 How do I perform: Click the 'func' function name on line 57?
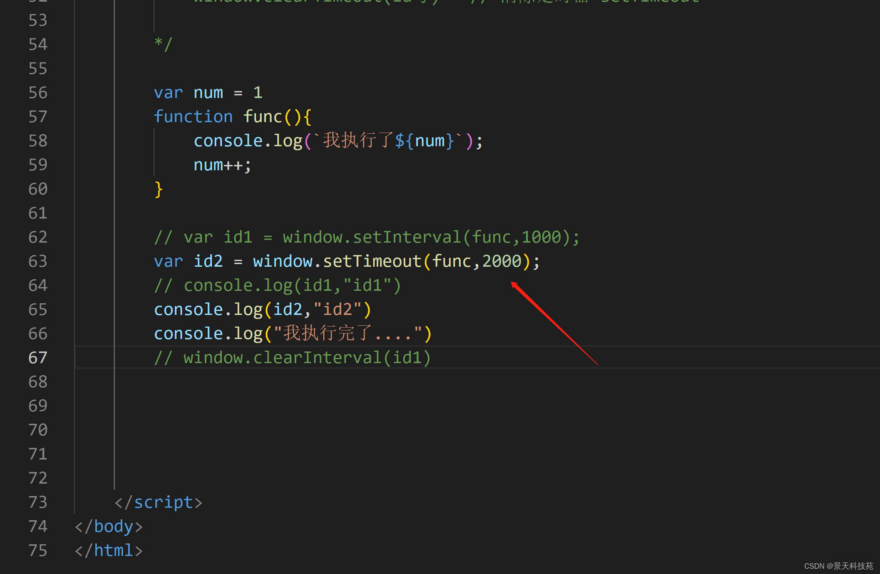pyautogui.click(x=263, y=117)
